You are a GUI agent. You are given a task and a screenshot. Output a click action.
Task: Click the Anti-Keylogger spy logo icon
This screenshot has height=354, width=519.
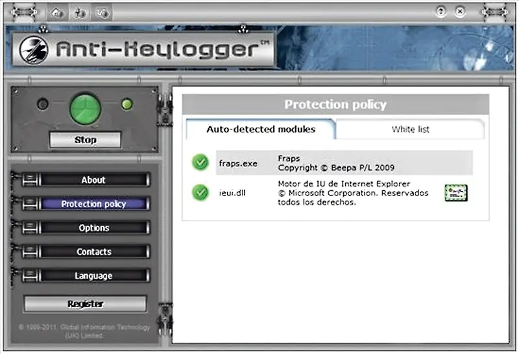pyautogui.click(x=34, y=50)
